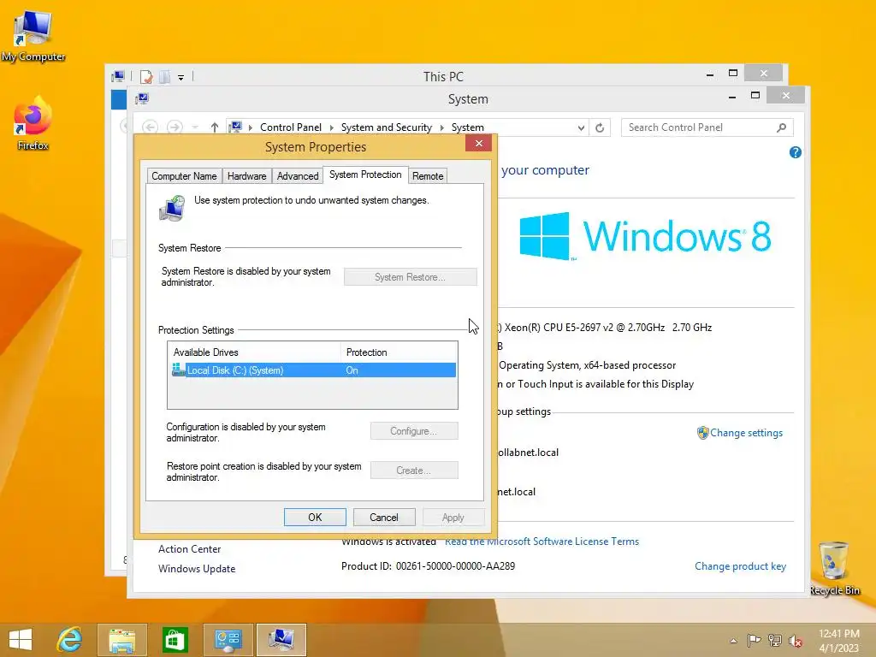876x657 pixels.
Task: Refresh the System window address bar
Action: [600, 128]
